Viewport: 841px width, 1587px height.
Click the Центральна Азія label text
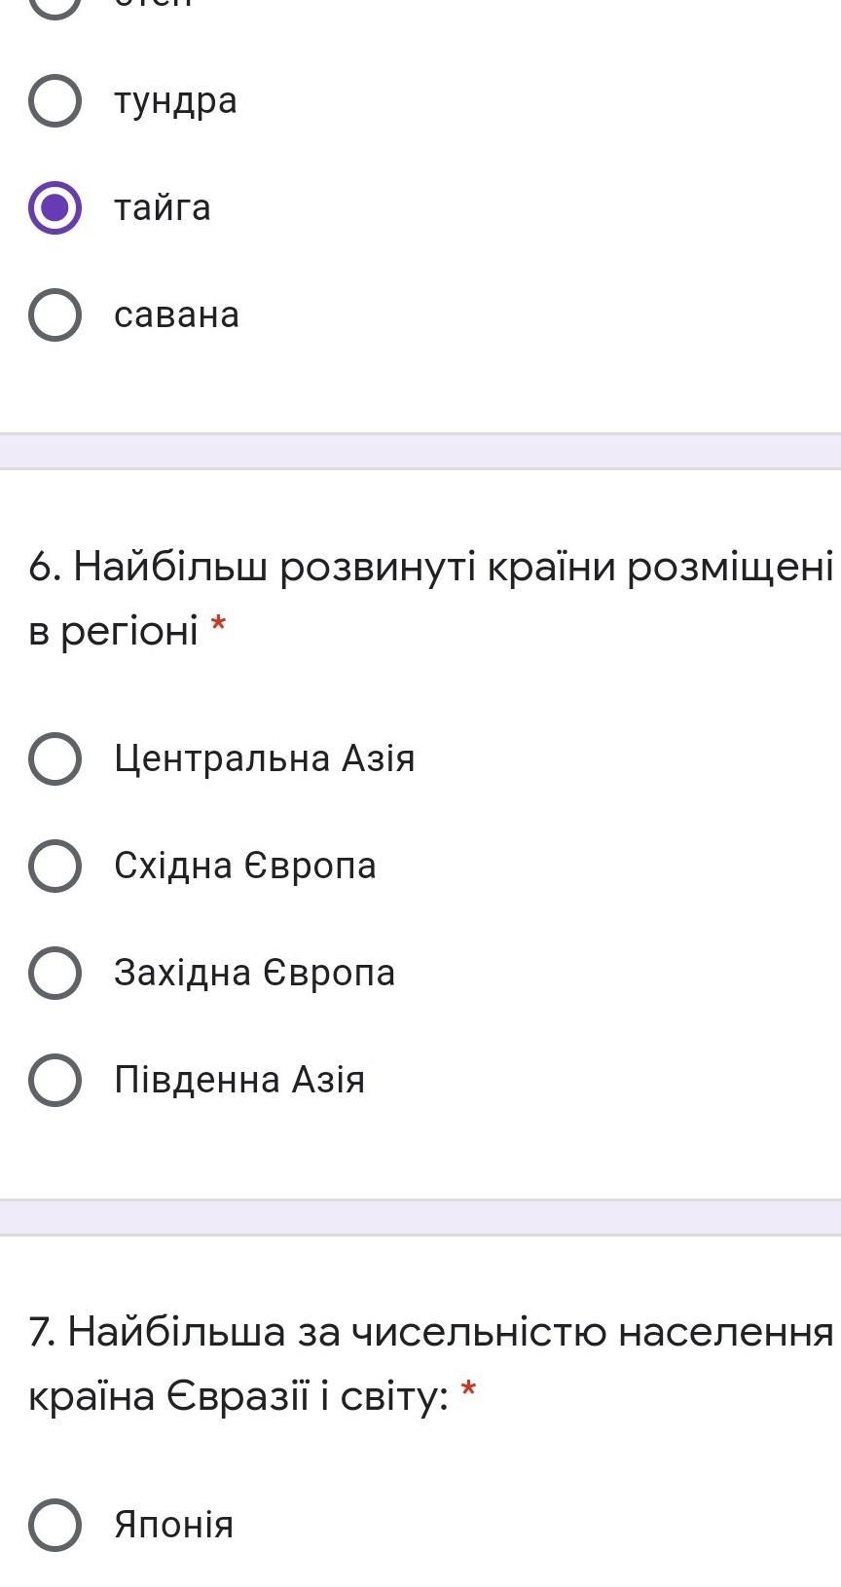[264, 758]
